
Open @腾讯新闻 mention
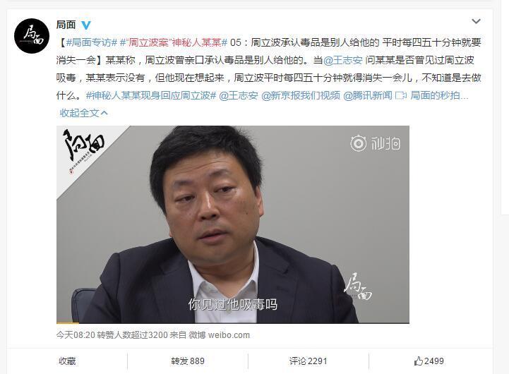coord(368,95)
